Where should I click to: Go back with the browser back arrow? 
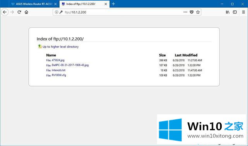[5, 12]
